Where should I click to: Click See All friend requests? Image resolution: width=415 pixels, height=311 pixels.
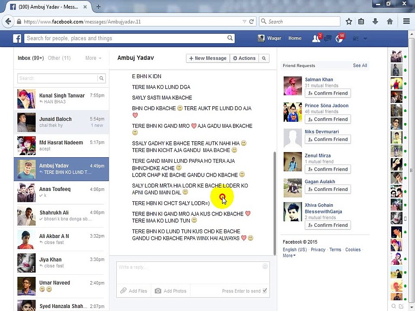click(x=360, y=65)
